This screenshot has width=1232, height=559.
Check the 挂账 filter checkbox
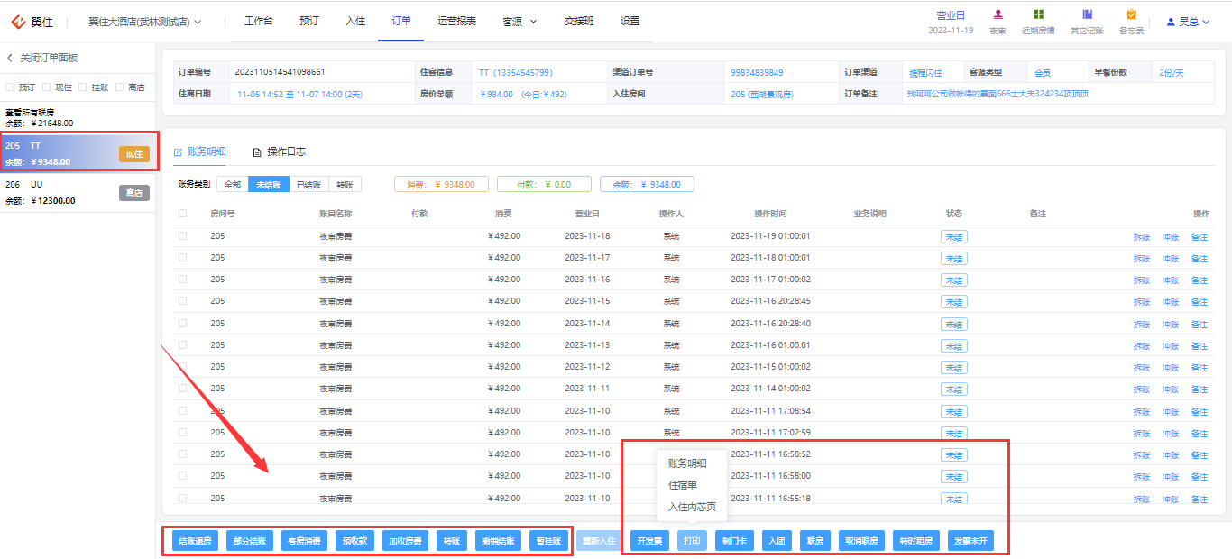click(82, 87)
